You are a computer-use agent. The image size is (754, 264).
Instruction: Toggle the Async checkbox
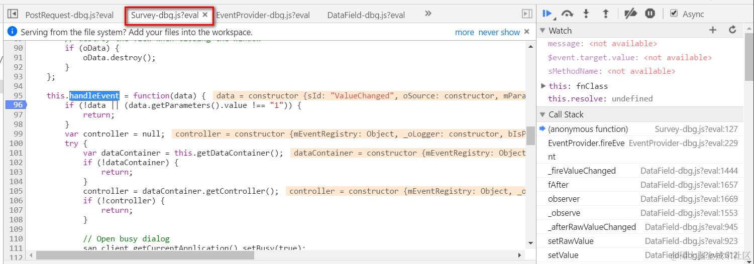coord(674,14)
